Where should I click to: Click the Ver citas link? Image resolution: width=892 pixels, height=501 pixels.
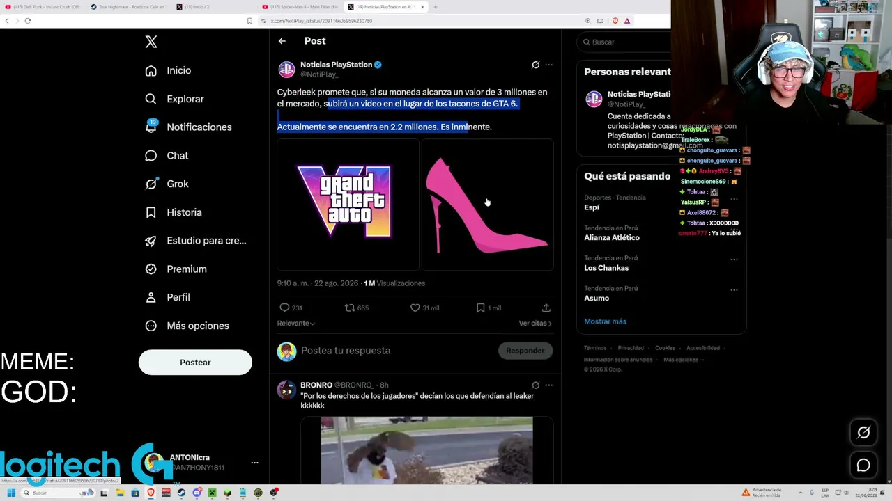click(535, 324)
